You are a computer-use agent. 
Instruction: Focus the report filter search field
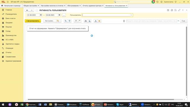coord(151,21)
